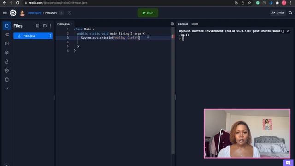
Task: Click the System.out.println code line
Action: pyautogui.click(x=111, y=38)
